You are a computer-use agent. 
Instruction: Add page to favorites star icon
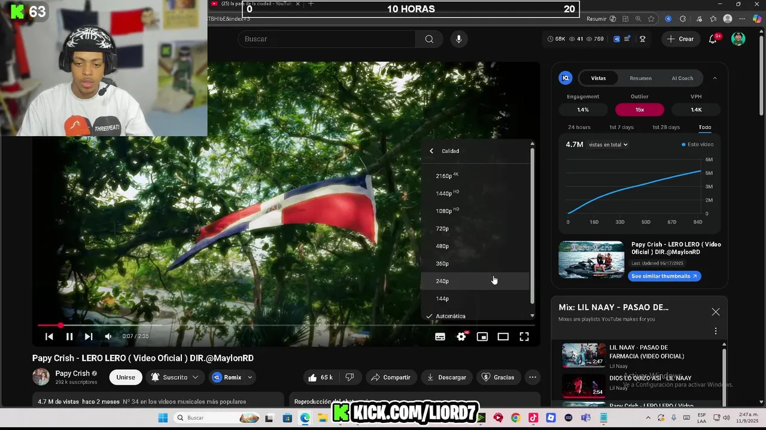pos(651,19)
